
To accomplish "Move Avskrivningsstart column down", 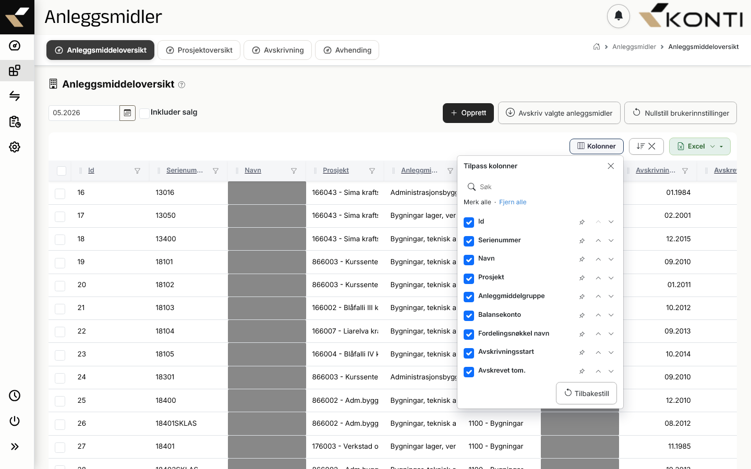I will click(611, 352).
